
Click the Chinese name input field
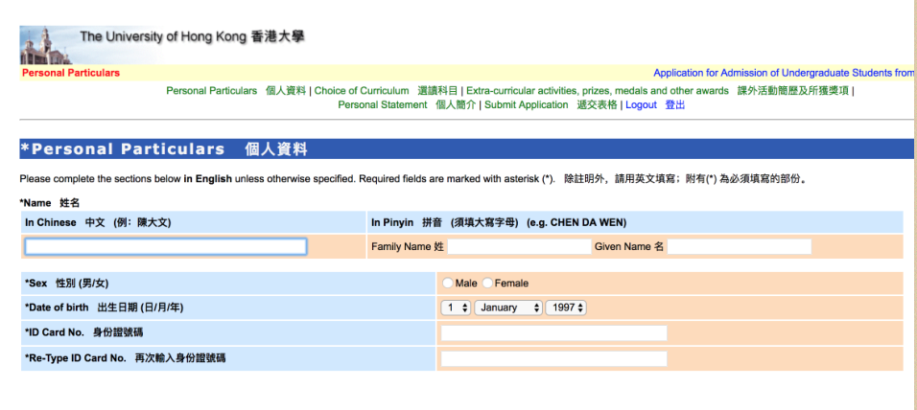point(166,247)
